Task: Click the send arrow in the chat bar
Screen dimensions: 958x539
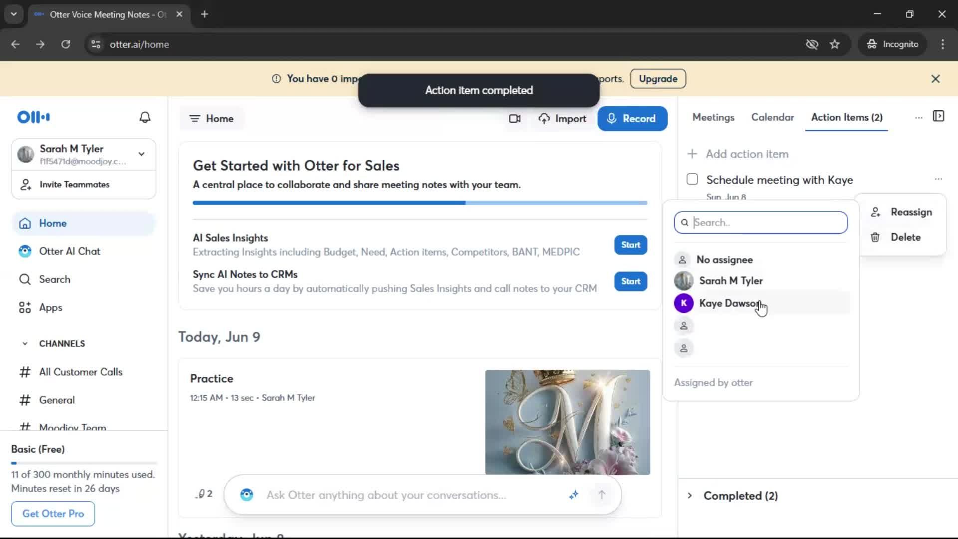Action: (602, 495)
